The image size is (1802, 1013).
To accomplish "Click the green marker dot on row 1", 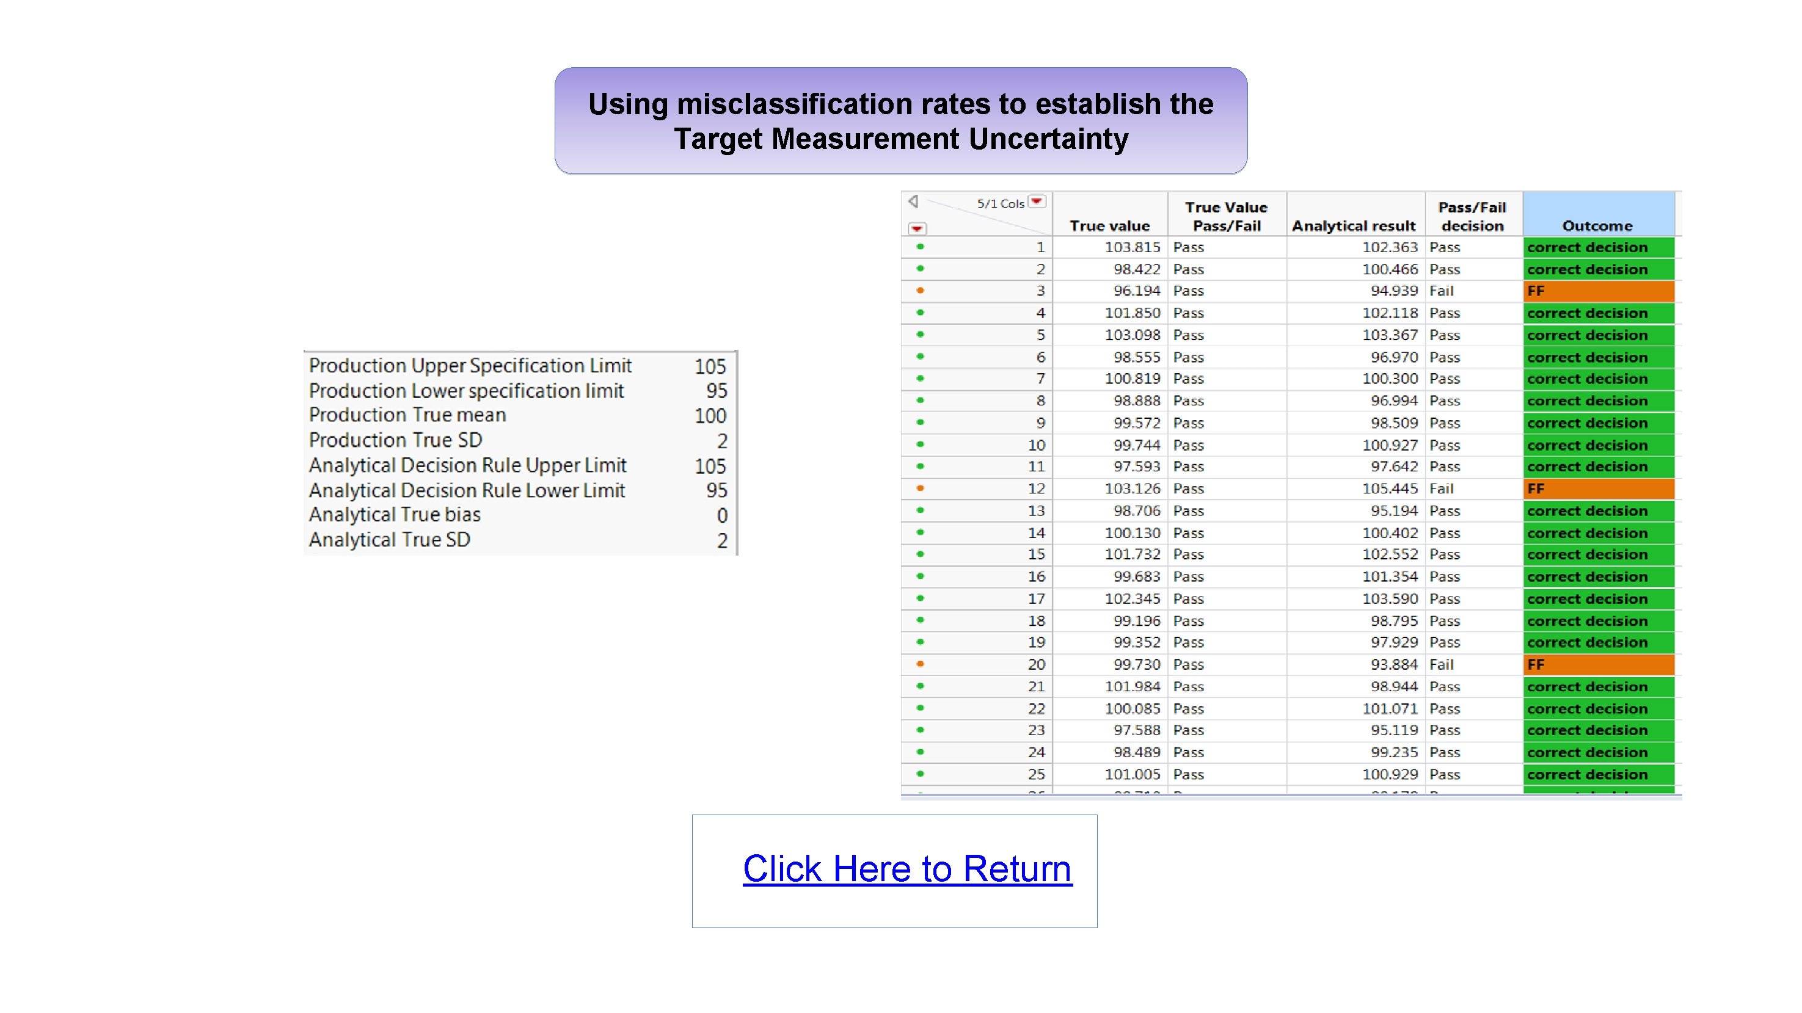I will pos(920,247).
